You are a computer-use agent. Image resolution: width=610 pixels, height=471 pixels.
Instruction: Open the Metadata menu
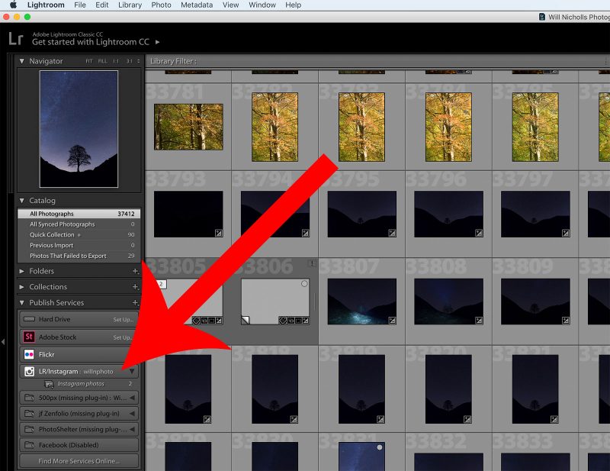197,5
